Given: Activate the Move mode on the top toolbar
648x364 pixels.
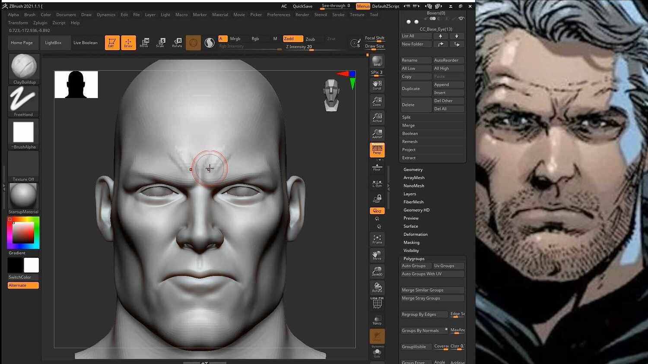Looking at the screenshot, I should point(145,42).
